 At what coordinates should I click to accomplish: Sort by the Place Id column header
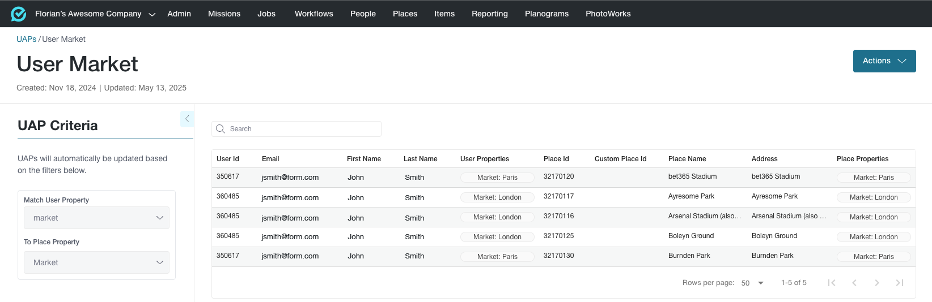[x=556, y=159]
